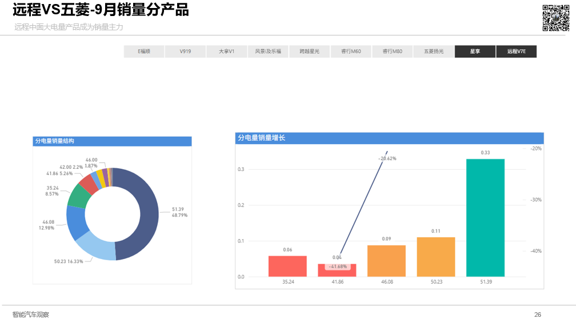576x322 pixels.
Task: Select the V919 slicer button
Action: 185,51
